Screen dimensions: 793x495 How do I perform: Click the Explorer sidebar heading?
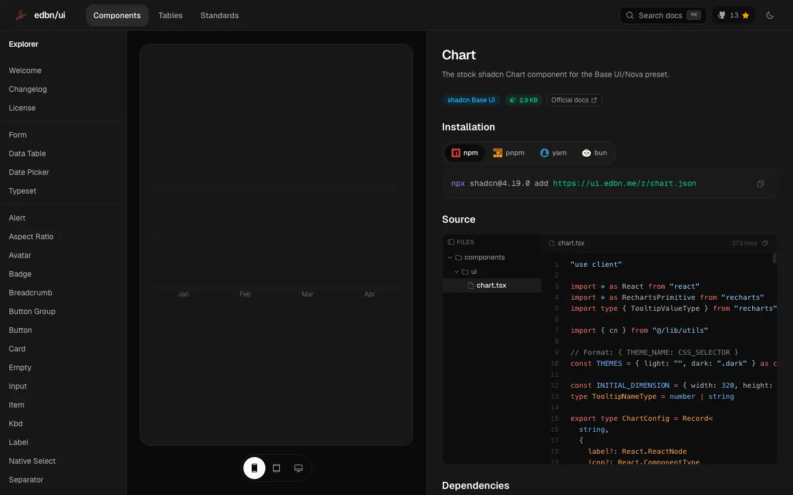[24, 44]
